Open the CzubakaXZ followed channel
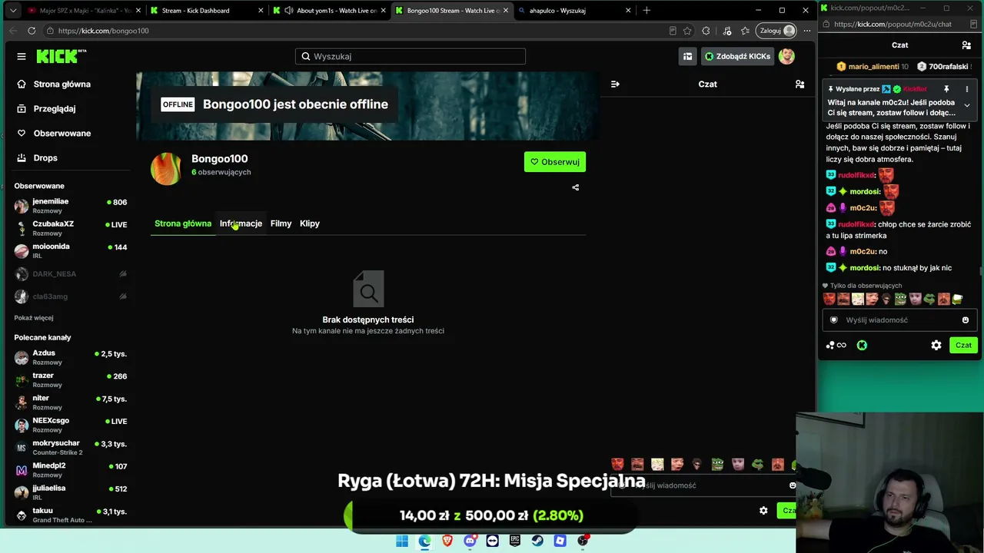The width and height of the screenshot is (984, 553). 71,228
